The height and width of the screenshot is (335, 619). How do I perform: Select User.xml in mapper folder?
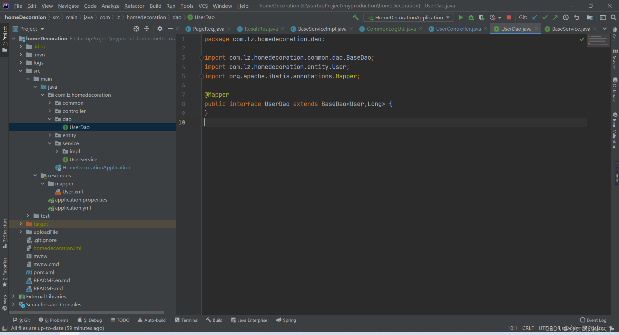point(72,192)
